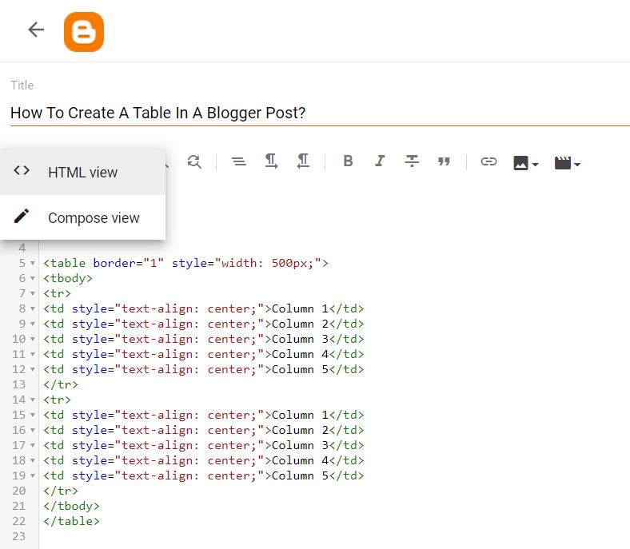Click the table border code on line 5
Viewport: 630px width, 549px height.
(185, 263)
